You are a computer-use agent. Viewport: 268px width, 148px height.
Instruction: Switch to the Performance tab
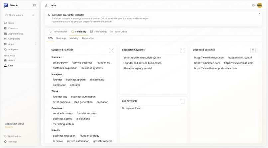point(58,32)
